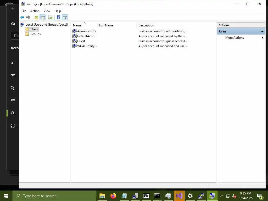Select the Groups folder in tree
268x201 pixels.
(x=36, y=34)
